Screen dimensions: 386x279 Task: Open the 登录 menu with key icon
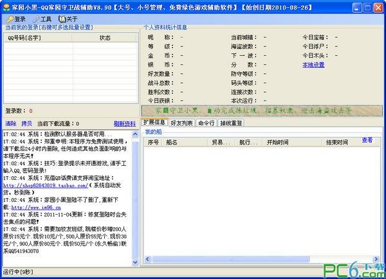(x=15, y=19)
